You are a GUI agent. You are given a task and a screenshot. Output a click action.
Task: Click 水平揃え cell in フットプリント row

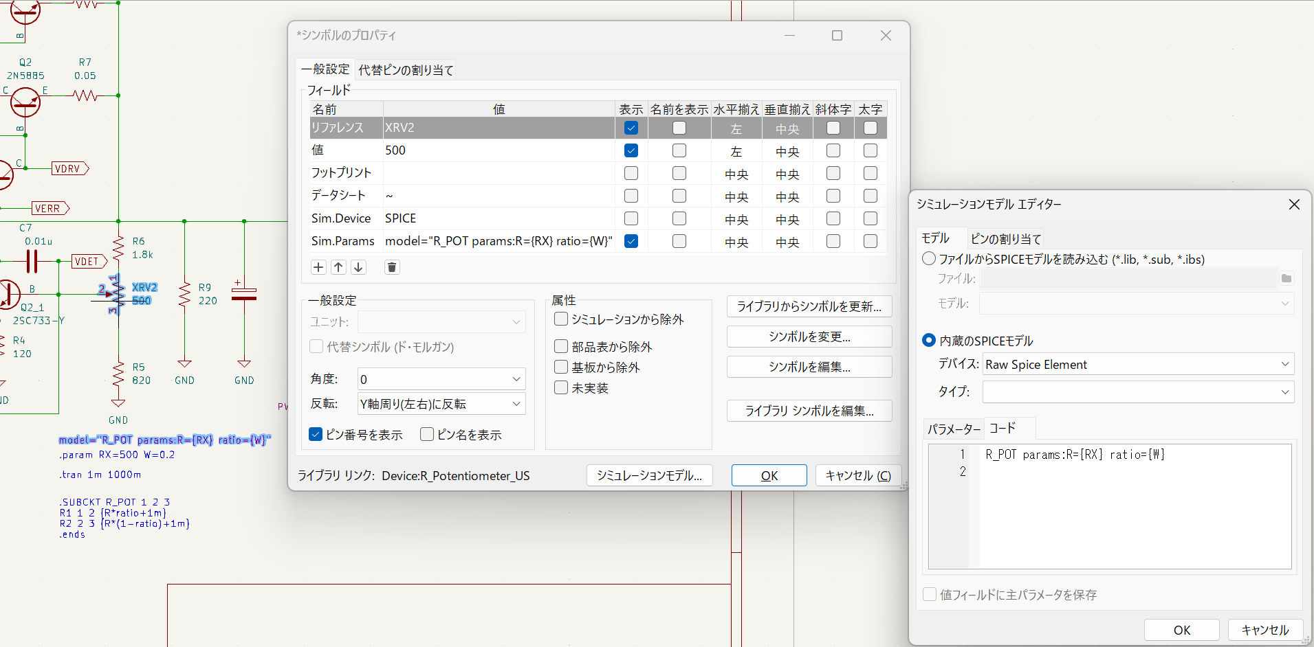click(x=736, y=173)
